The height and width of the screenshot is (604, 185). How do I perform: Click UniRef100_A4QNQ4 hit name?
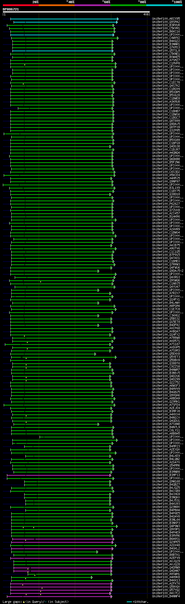coord(166,153)
